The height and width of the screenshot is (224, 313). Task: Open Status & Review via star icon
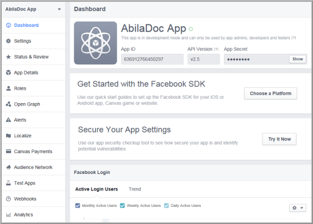coord(9,57)
